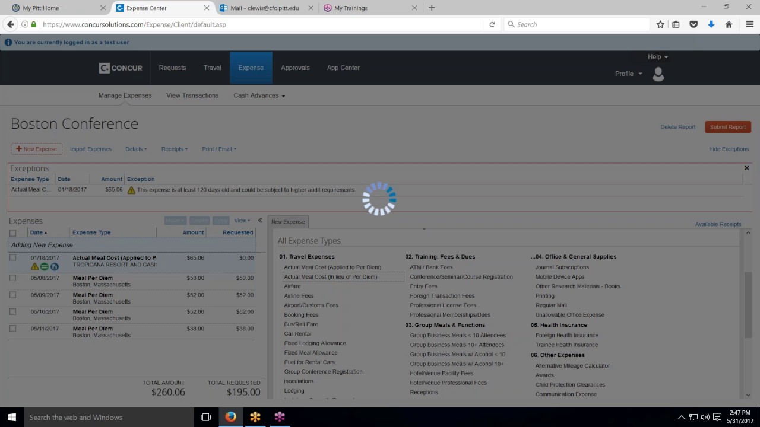
Task: Click the site information icon in the address bar
Action: coord(25,24)
